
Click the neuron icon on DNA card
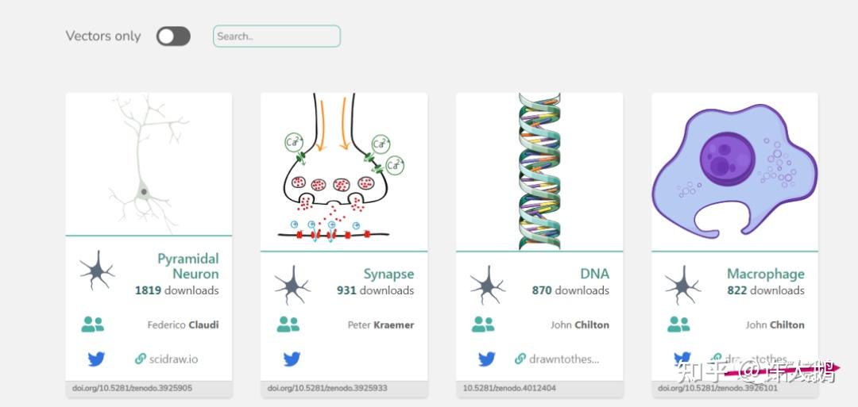coord(487,285)
